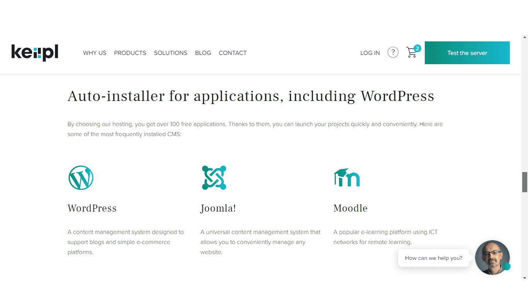Click the page vertical scrollbar thumb

coord(525,182)
